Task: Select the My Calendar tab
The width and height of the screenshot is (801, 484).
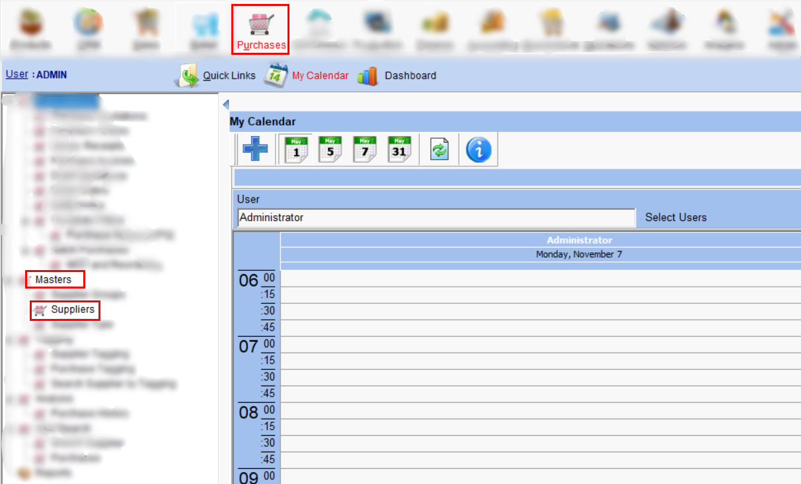Action: click(x=320, y=76)
